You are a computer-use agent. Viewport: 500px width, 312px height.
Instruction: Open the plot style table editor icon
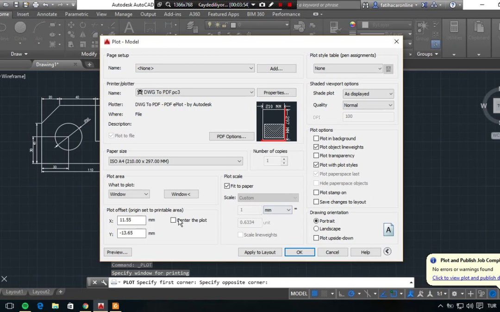point(388,68)
